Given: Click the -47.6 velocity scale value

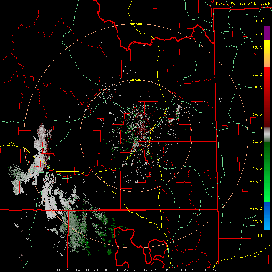Looking at the screenshot, I should [256, 168].
